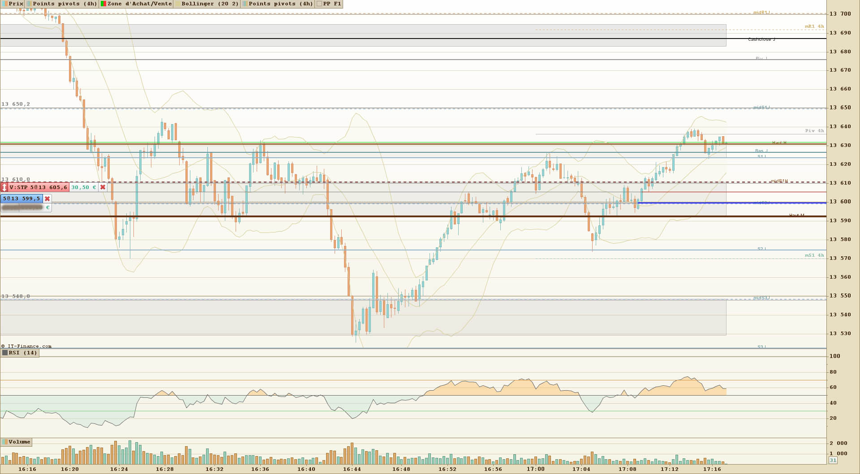Image resolution: width=860 pixels, height=474 pixels.
Task: Open the first Points pivots (4h) label
Action: tap(65, 4)
